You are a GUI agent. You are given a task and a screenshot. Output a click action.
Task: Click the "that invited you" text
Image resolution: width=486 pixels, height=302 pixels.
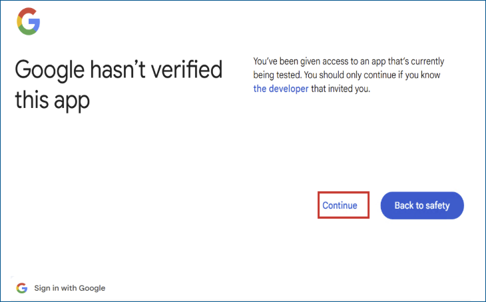tap(340, 88)
